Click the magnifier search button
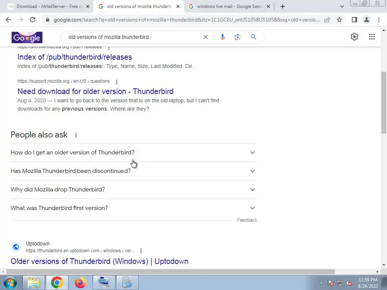Image resolution: width=387 pixels, height=290 pixels. click(x=253, y=37)
